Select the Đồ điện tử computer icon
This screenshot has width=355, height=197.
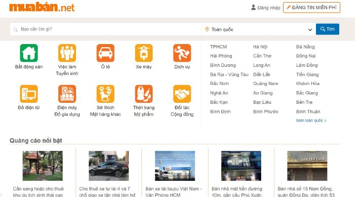(x=29, y=94)
